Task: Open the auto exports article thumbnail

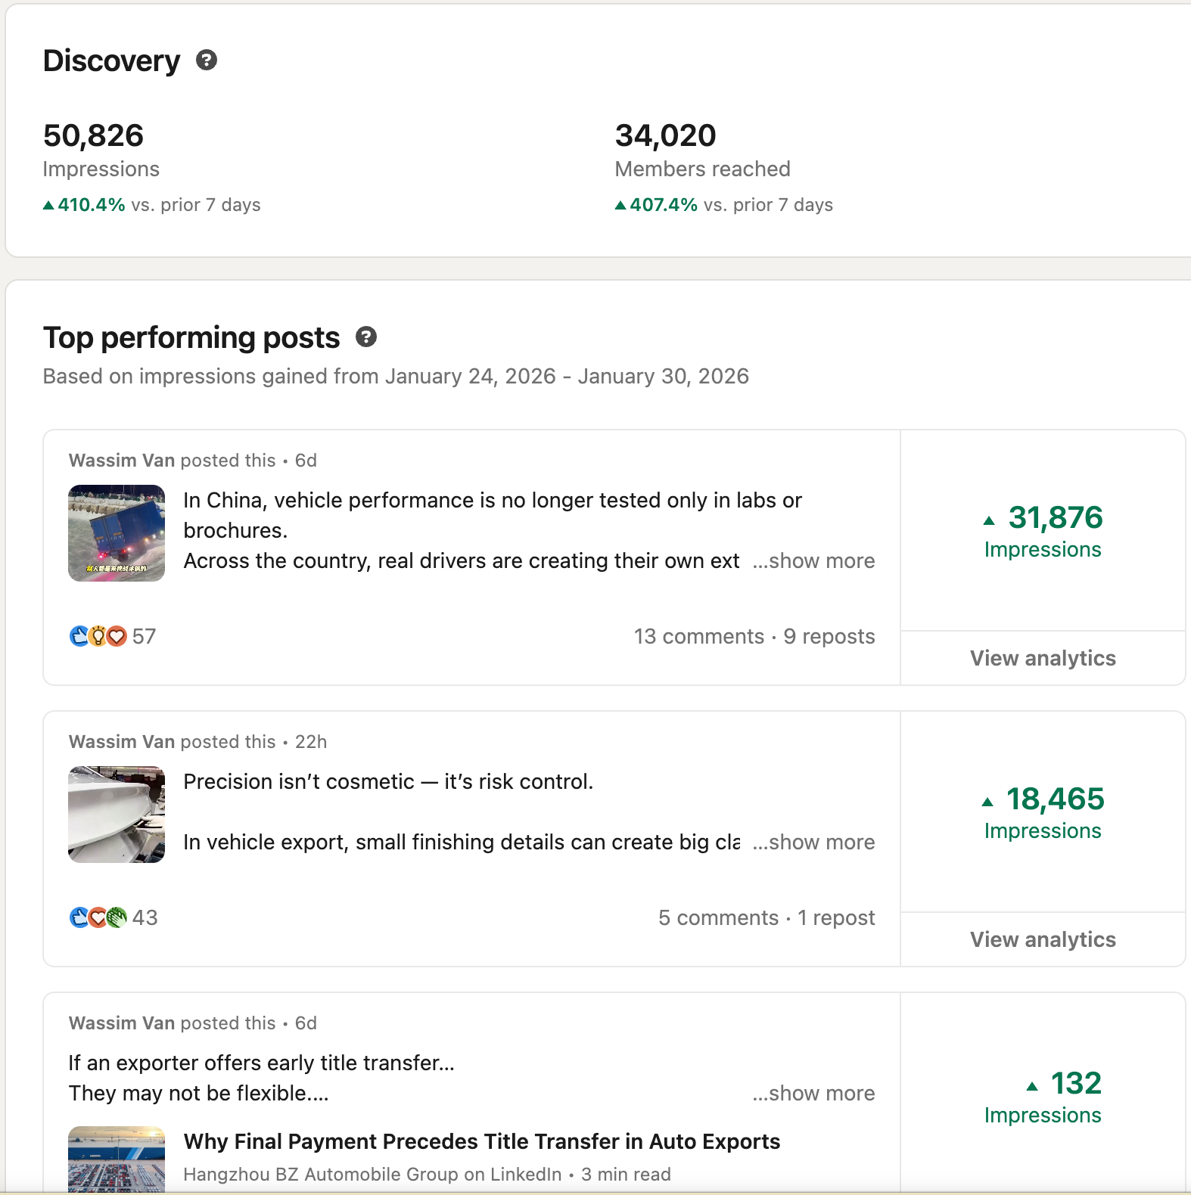Action: [x=117, y=1159]
